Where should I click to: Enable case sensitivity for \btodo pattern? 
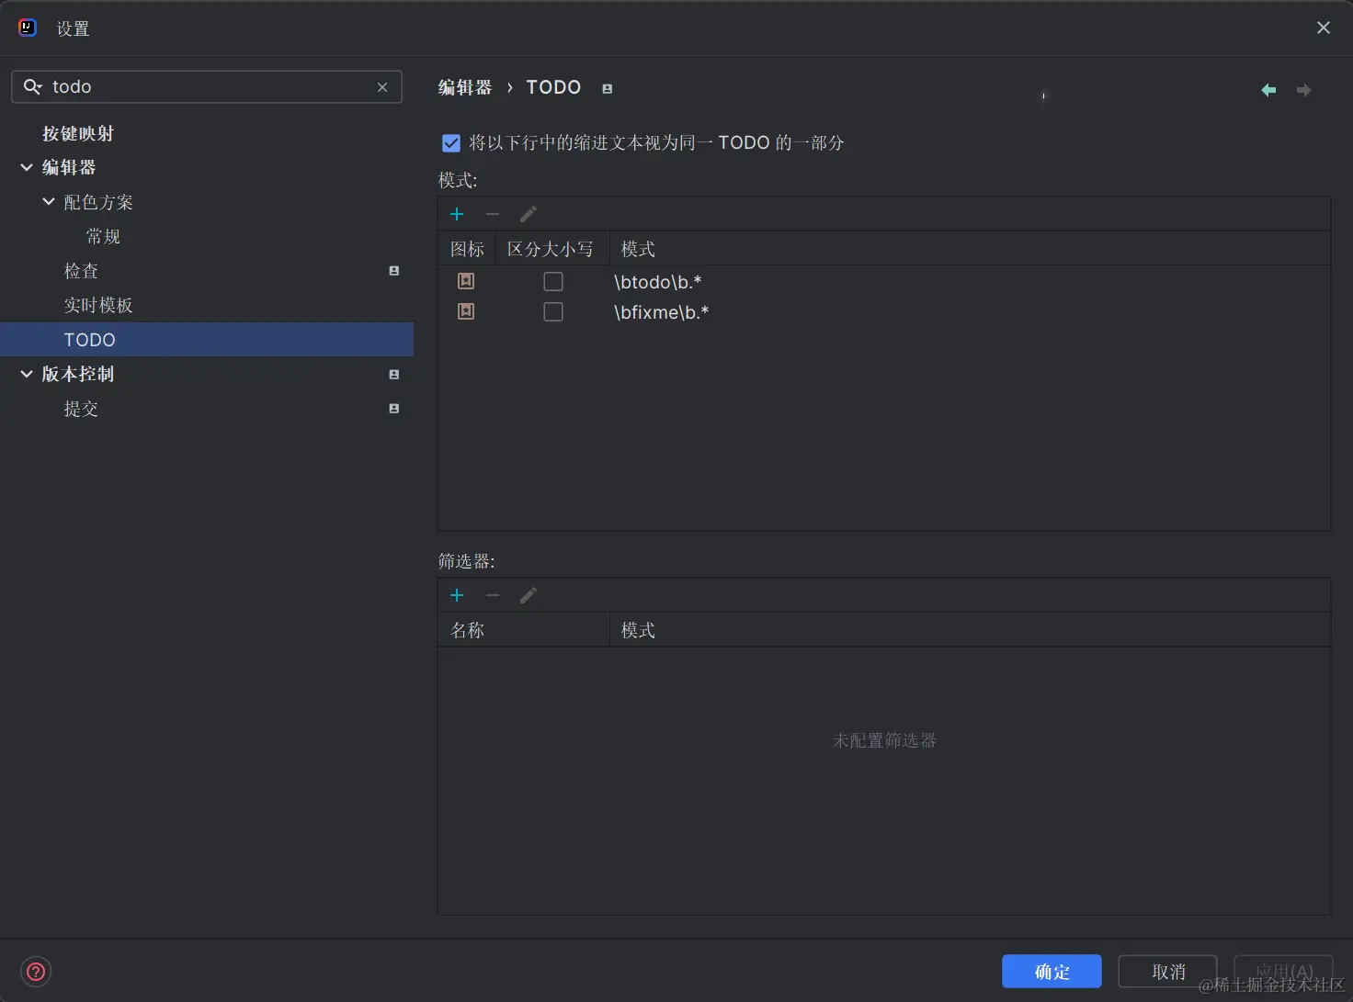click(552, 281)
